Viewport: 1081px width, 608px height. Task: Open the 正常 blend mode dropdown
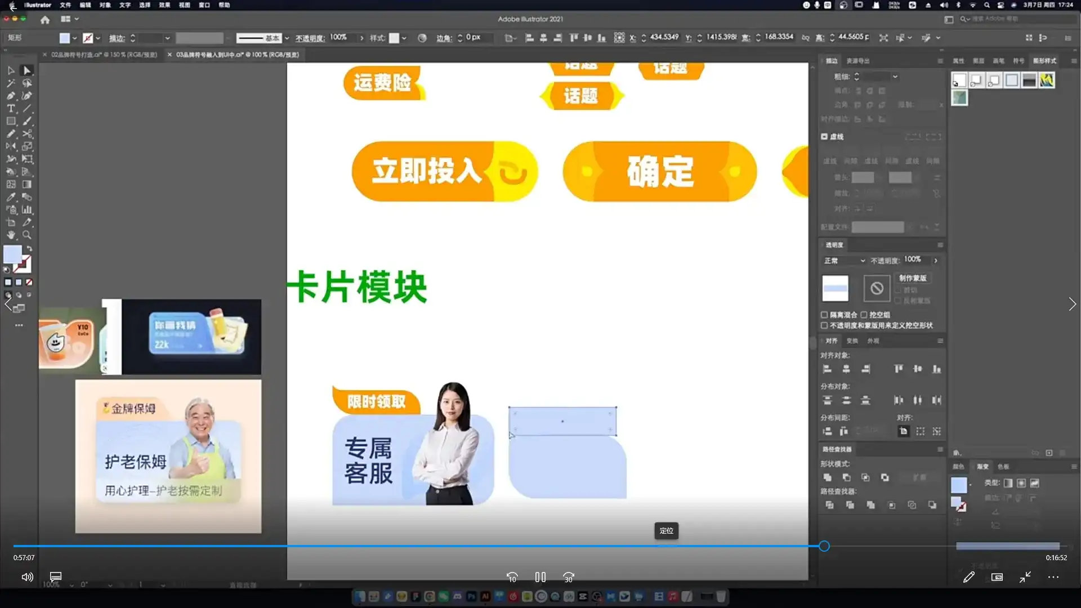(845, 261)
